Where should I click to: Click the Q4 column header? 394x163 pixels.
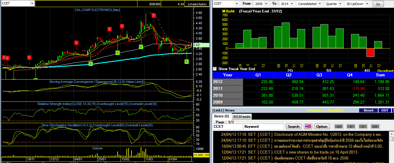coord(350,75)
